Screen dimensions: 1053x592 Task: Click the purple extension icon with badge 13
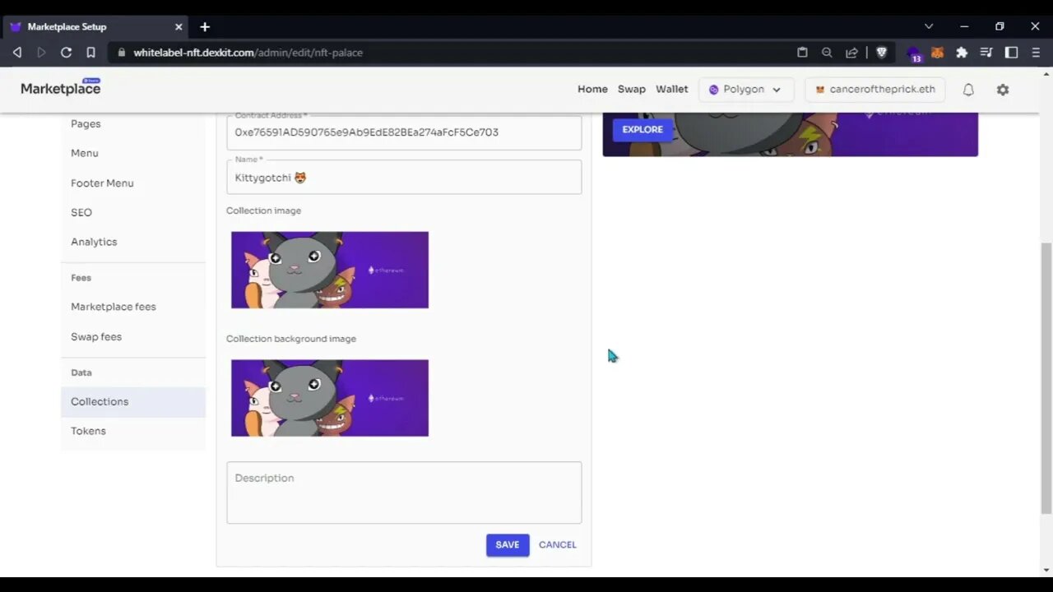tap(914, 53)
